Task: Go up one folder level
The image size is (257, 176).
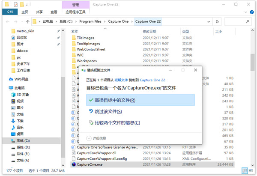Action: [28, 22]
